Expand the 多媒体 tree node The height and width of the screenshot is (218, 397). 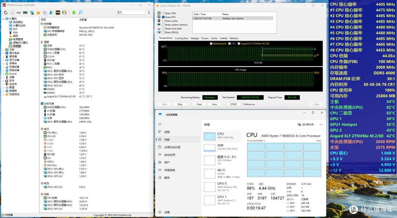pos(3,64)
